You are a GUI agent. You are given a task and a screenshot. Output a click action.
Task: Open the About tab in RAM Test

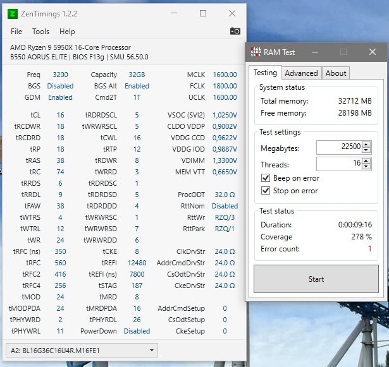[x=336, y=73]
